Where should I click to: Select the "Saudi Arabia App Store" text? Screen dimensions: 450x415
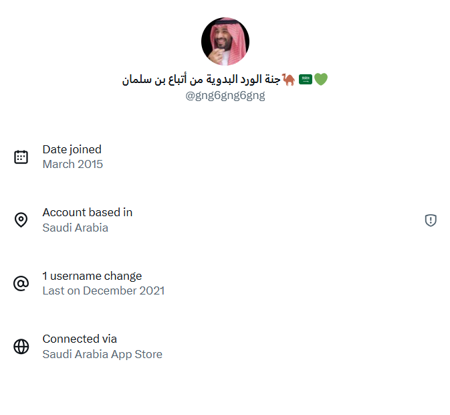[102, 354]
